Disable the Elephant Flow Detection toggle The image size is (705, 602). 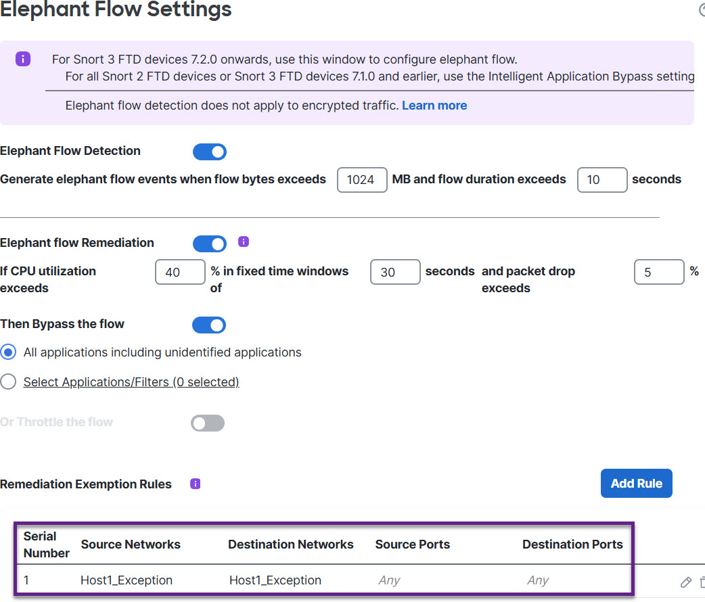click(x=209, y=152)
